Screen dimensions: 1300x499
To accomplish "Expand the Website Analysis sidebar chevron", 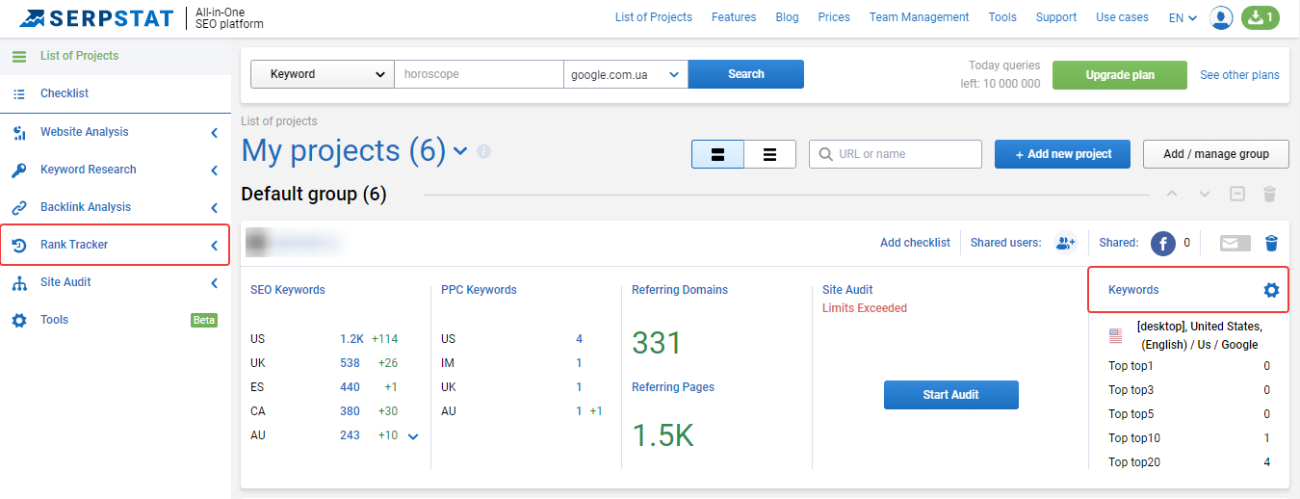I will [x=215, y=132].
